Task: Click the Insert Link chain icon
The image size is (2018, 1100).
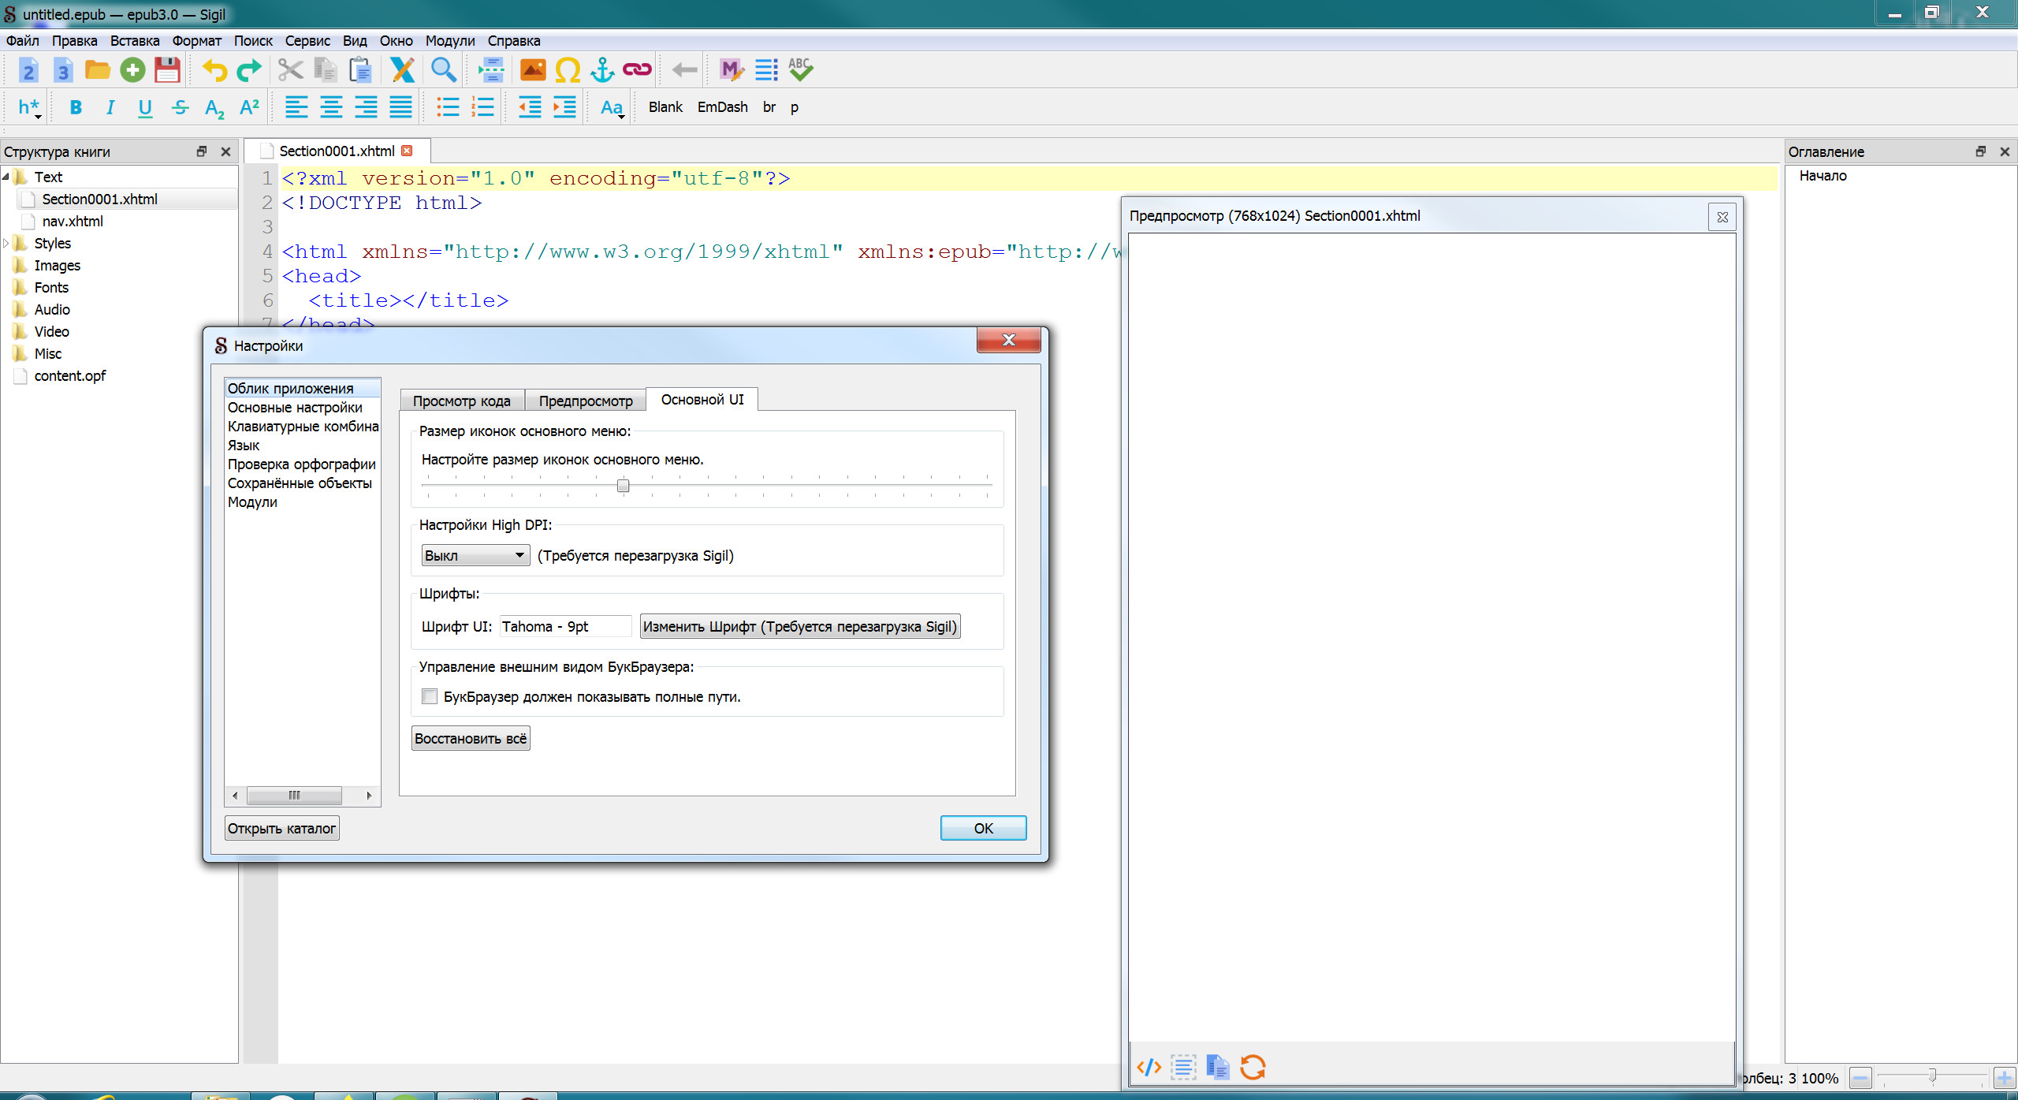Action: [x=637, y=70]
